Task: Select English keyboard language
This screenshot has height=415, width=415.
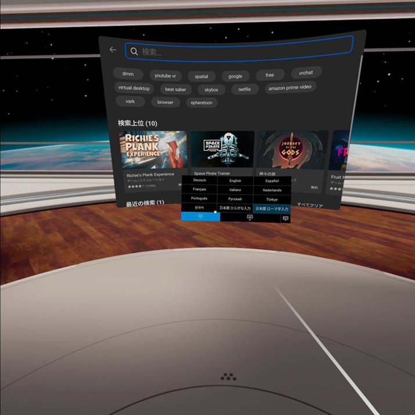Action: (235, 181)
